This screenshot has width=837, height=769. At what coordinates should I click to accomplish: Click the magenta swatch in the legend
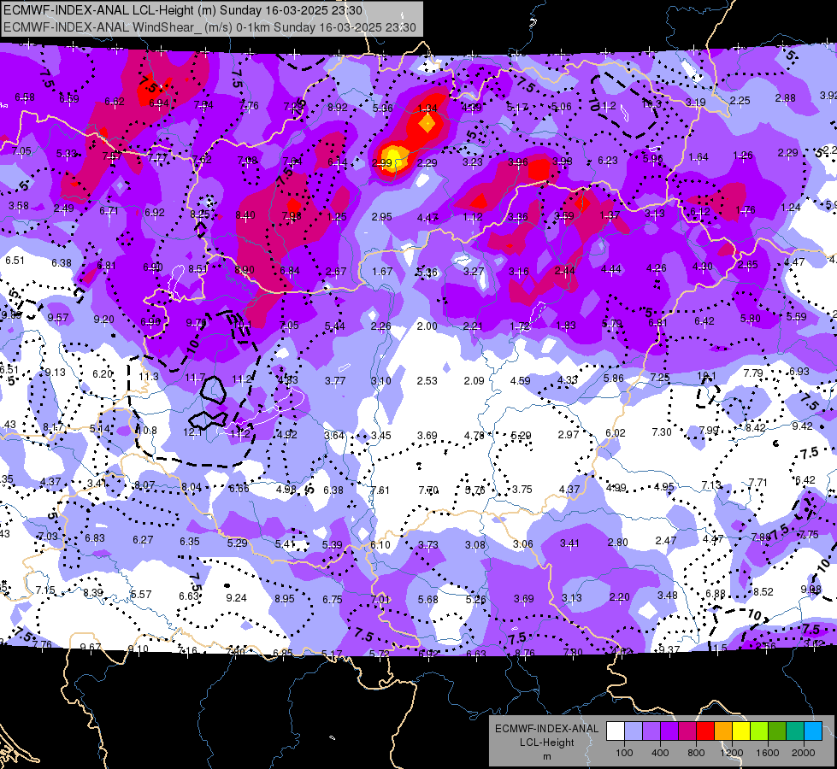point(687,731)
